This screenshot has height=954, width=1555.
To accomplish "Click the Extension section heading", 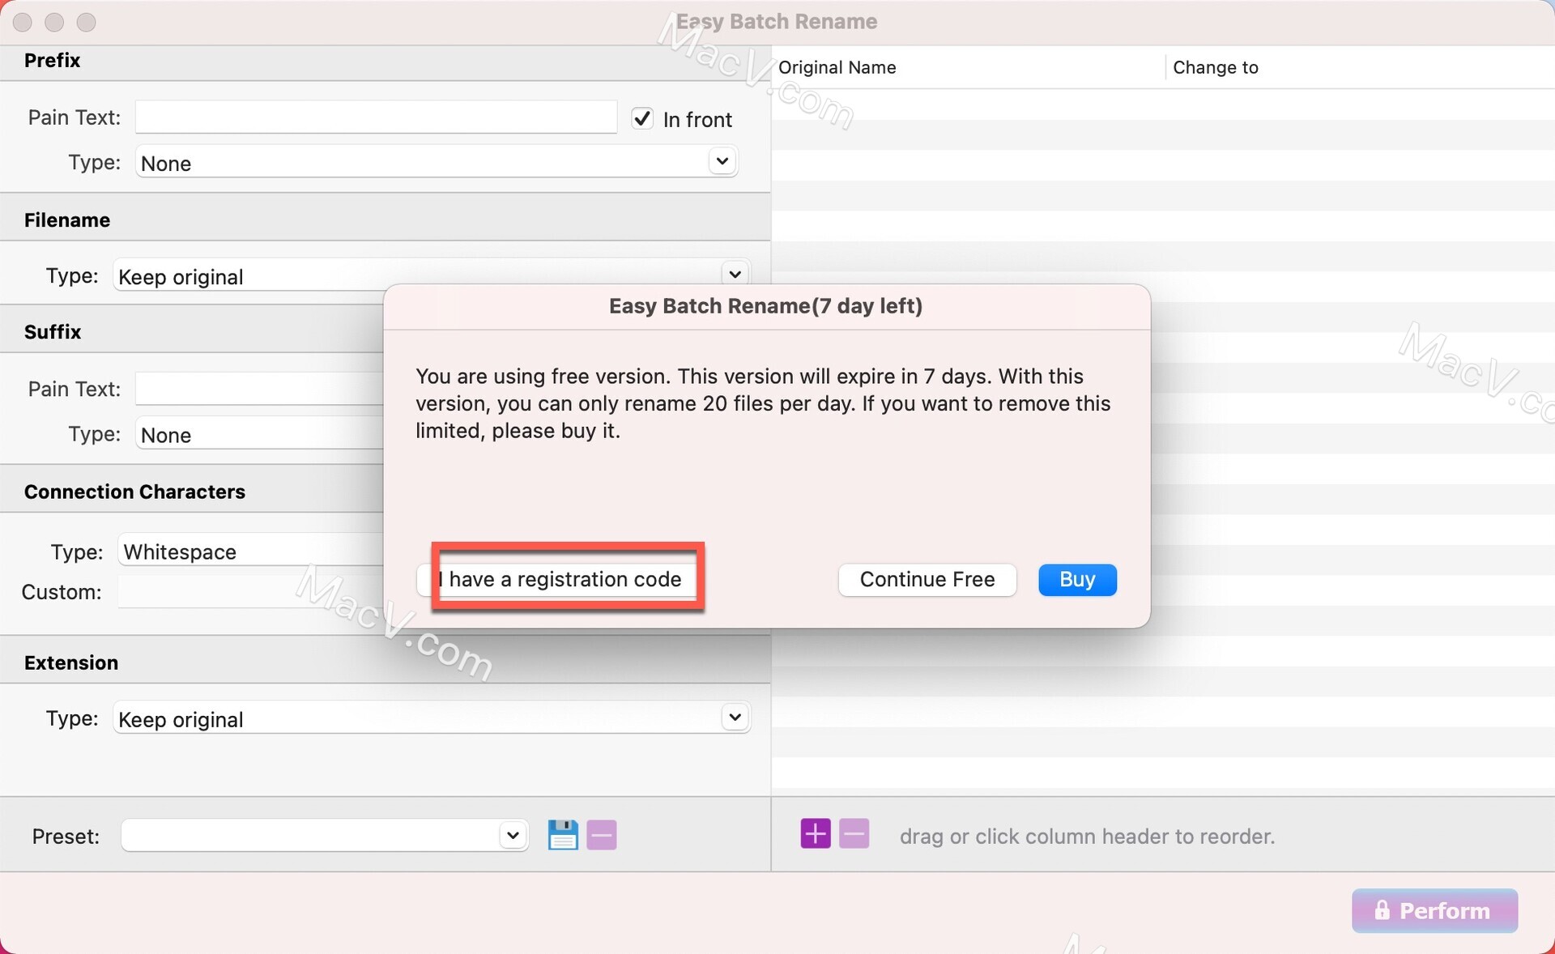I will point(71,662).
